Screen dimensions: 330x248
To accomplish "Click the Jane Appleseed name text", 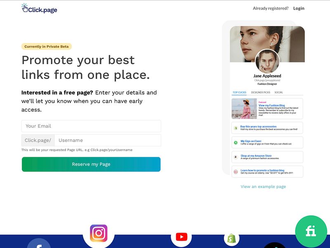I will click(x=267, y=76).
